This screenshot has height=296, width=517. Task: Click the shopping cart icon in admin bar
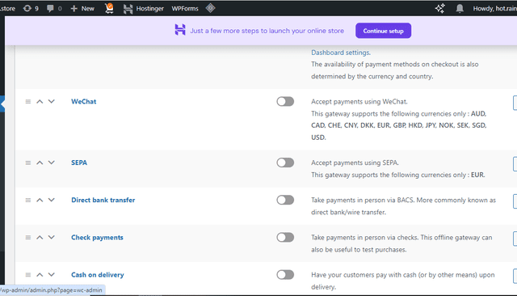click(x=109, y=8)
